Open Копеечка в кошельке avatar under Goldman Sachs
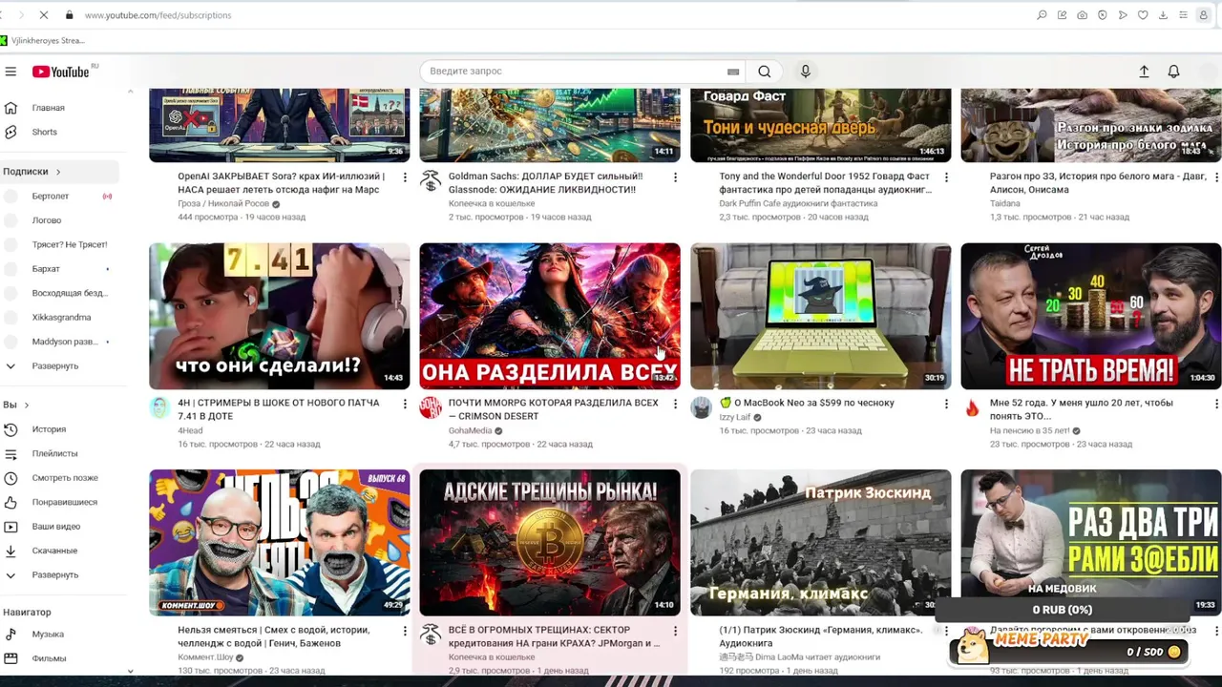The height and width of the screenshot is (687, 1222). pos(431,181)
